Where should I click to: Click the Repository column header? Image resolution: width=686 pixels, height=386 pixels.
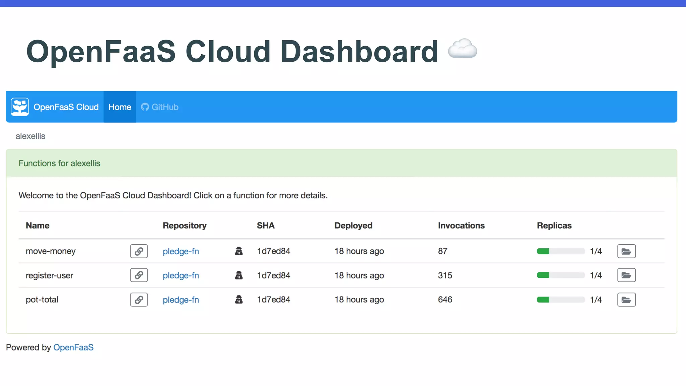(x=185, y=226)
